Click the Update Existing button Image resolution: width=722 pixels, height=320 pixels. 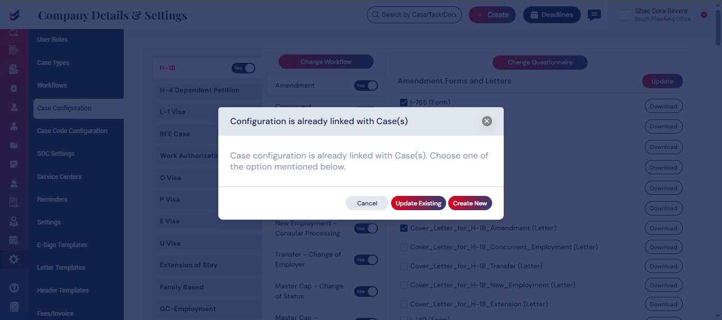coord(419,203)
